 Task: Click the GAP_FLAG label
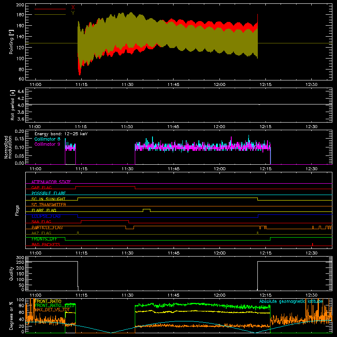coord(41,187)
